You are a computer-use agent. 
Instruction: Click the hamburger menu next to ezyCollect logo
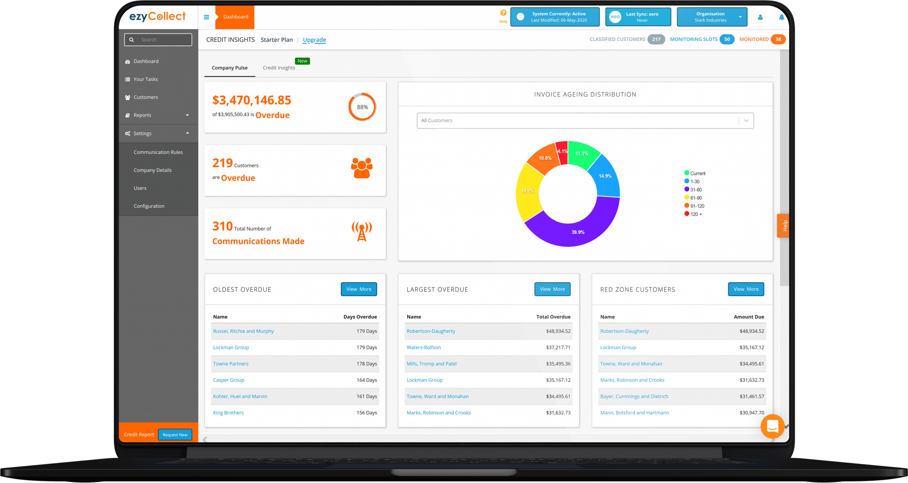click(x=207, y=17)
